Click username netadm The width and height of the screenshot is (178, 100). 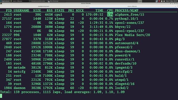tap(19, 67)
